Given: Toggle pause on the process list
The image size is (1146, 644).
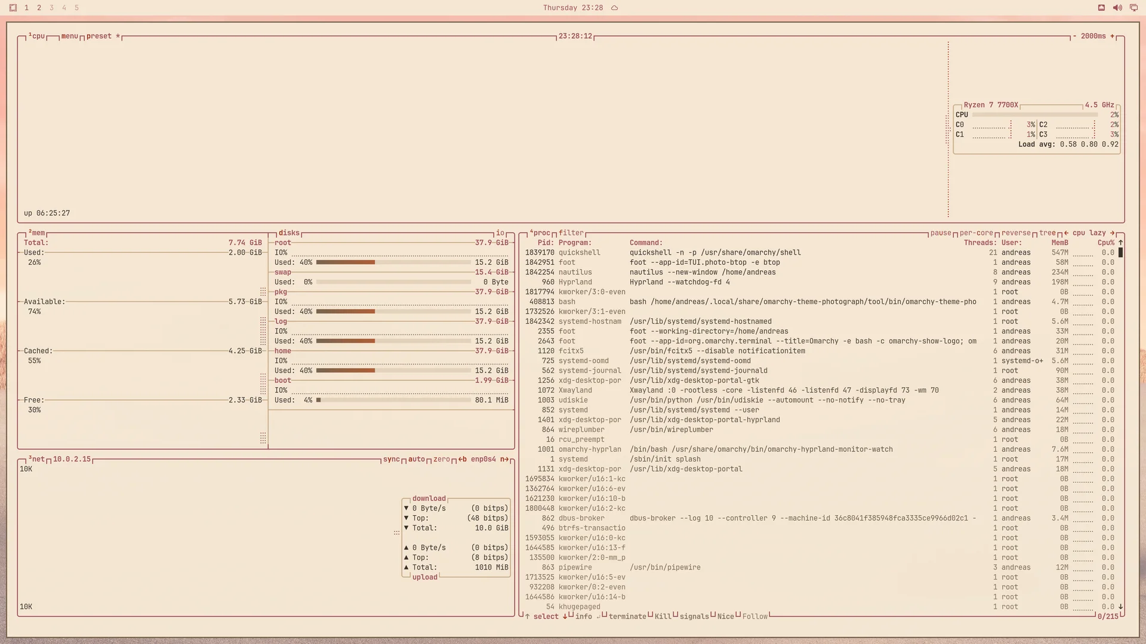Looking at the screenshot, I should [x=941, y=233].
